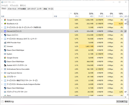Open the 表示(V) menu
Screen dimensions: 129x105
pyautogui.click(x=23, y=6)
